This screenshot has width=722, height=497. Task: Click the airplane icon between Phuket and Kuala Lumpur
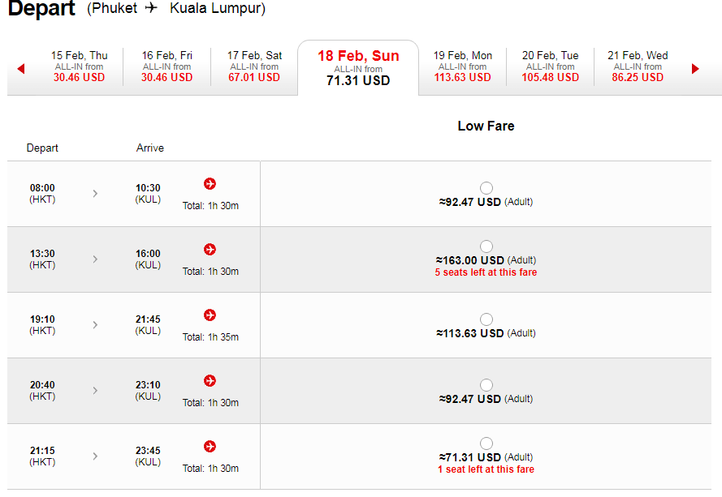(x=151, y=8)
